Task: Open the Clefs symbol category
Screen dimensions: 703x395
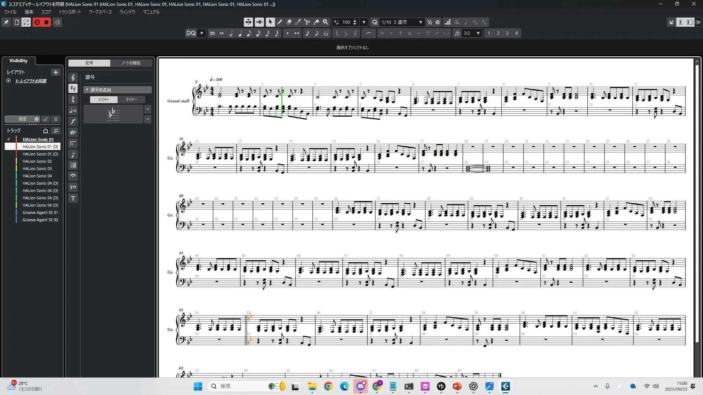Action: [x=73, y=78]
